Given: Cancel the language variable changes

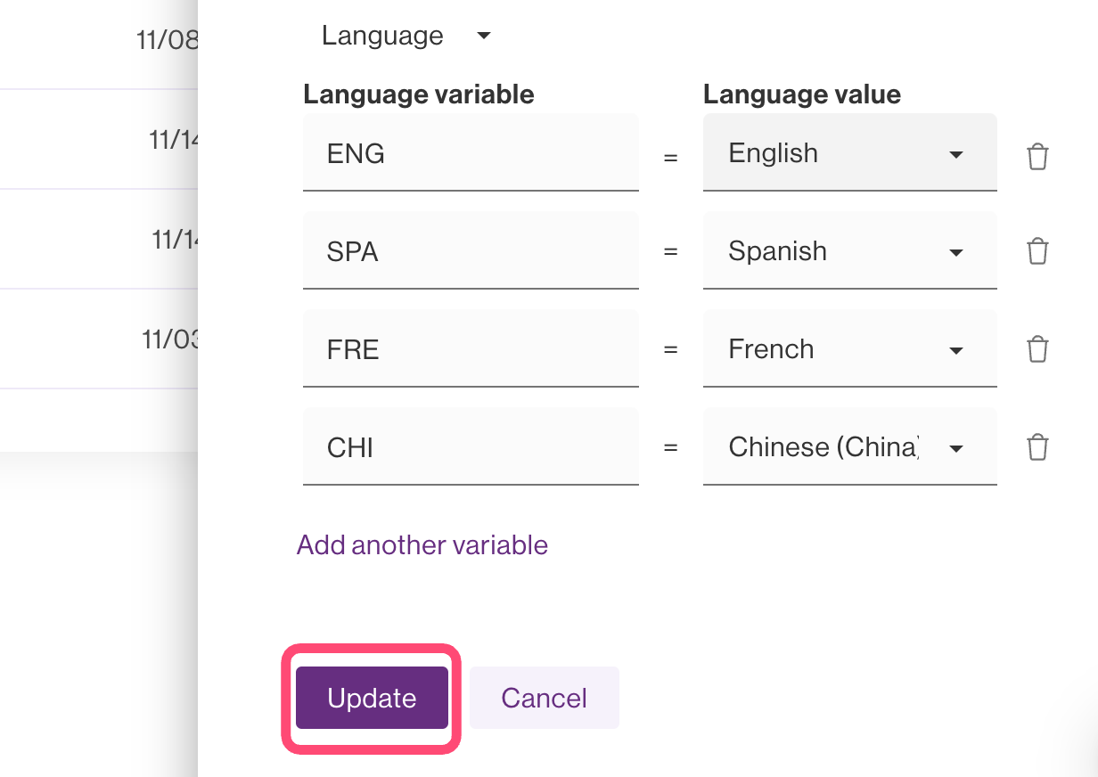Looking at the screenshot, I should tap(544, 698).
